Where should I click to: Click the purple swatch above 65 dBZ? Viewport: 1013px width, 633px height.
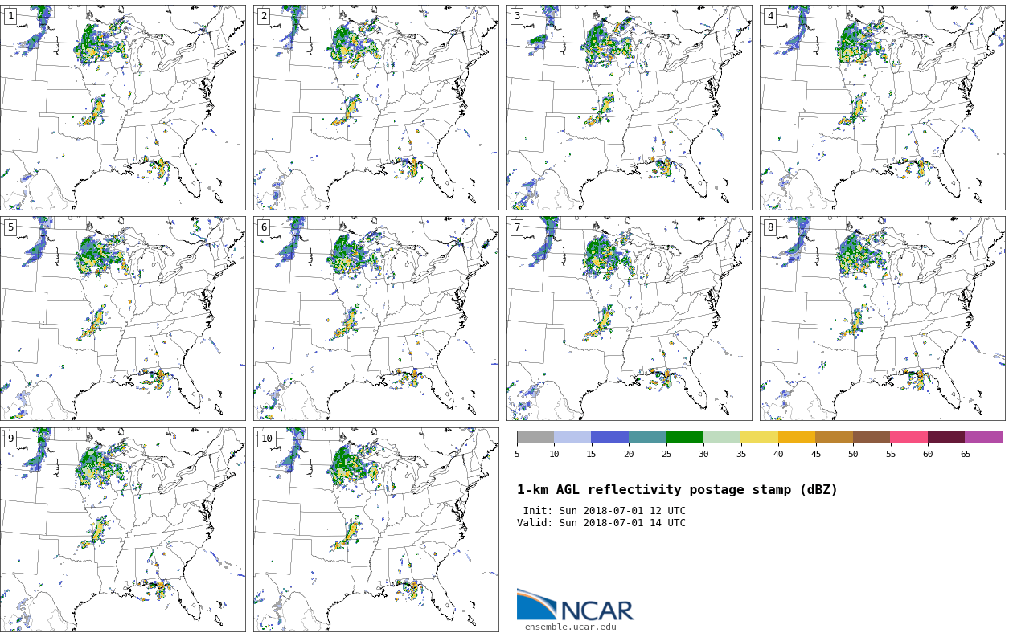tap(983, 437)
